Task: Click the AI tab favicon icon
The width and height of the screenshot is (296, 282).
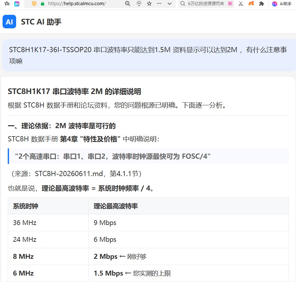Action: [17, 4]
